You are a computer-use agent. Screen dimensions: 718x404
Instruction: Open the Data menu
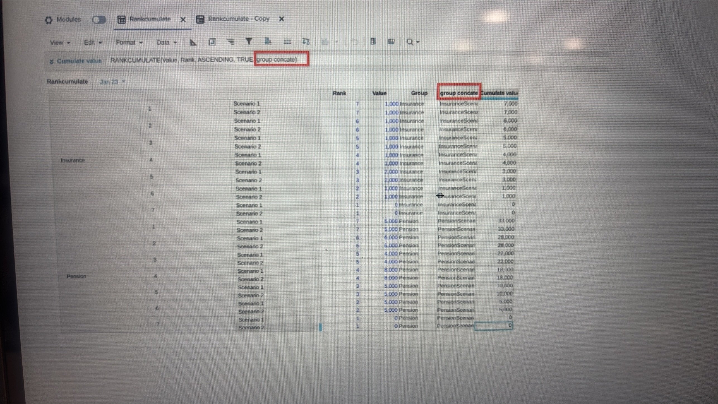point(166,42)
